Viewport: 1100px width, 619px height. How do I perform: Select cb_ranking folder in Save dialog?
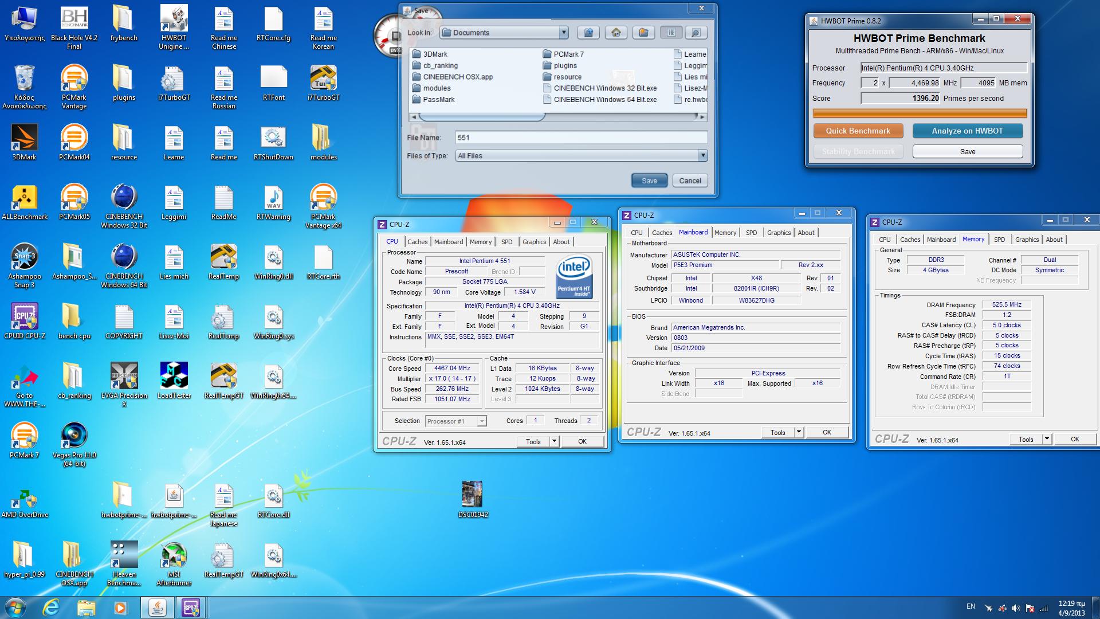[x=434, y=65]
